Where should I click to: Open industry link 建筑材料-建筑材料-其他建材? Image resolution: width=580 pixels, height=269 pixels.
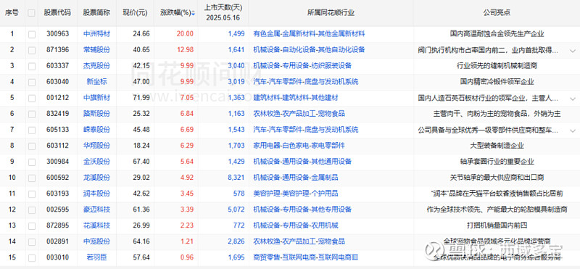coord(296,98)
